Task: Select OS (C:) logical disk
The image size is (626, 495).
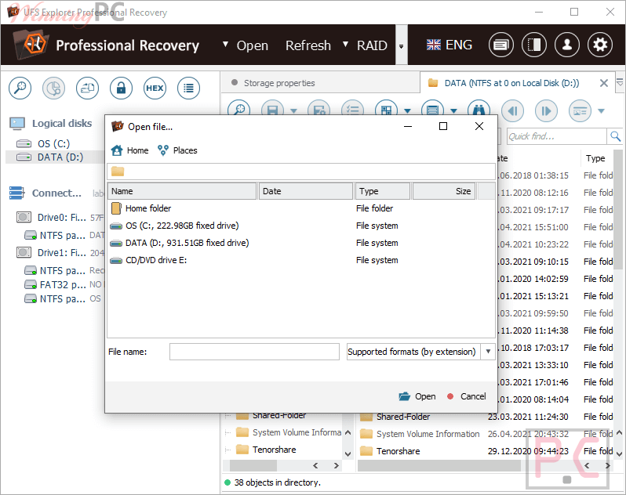Action: pos(53,143)
